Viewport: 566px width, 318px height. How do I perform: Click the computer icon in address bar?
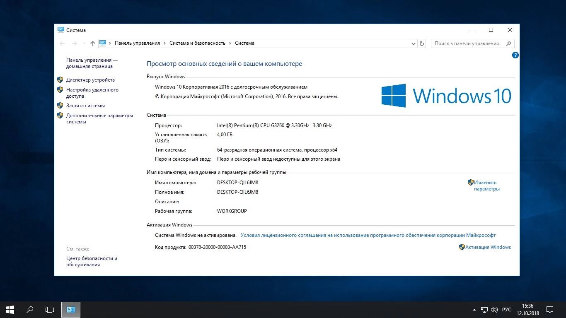click(103, 43)
